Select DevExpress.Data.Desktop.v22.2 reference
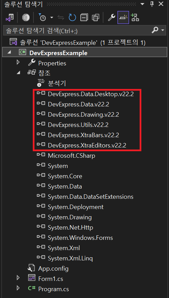This screenshot has width=169, height=298. [x=91, y=94]
